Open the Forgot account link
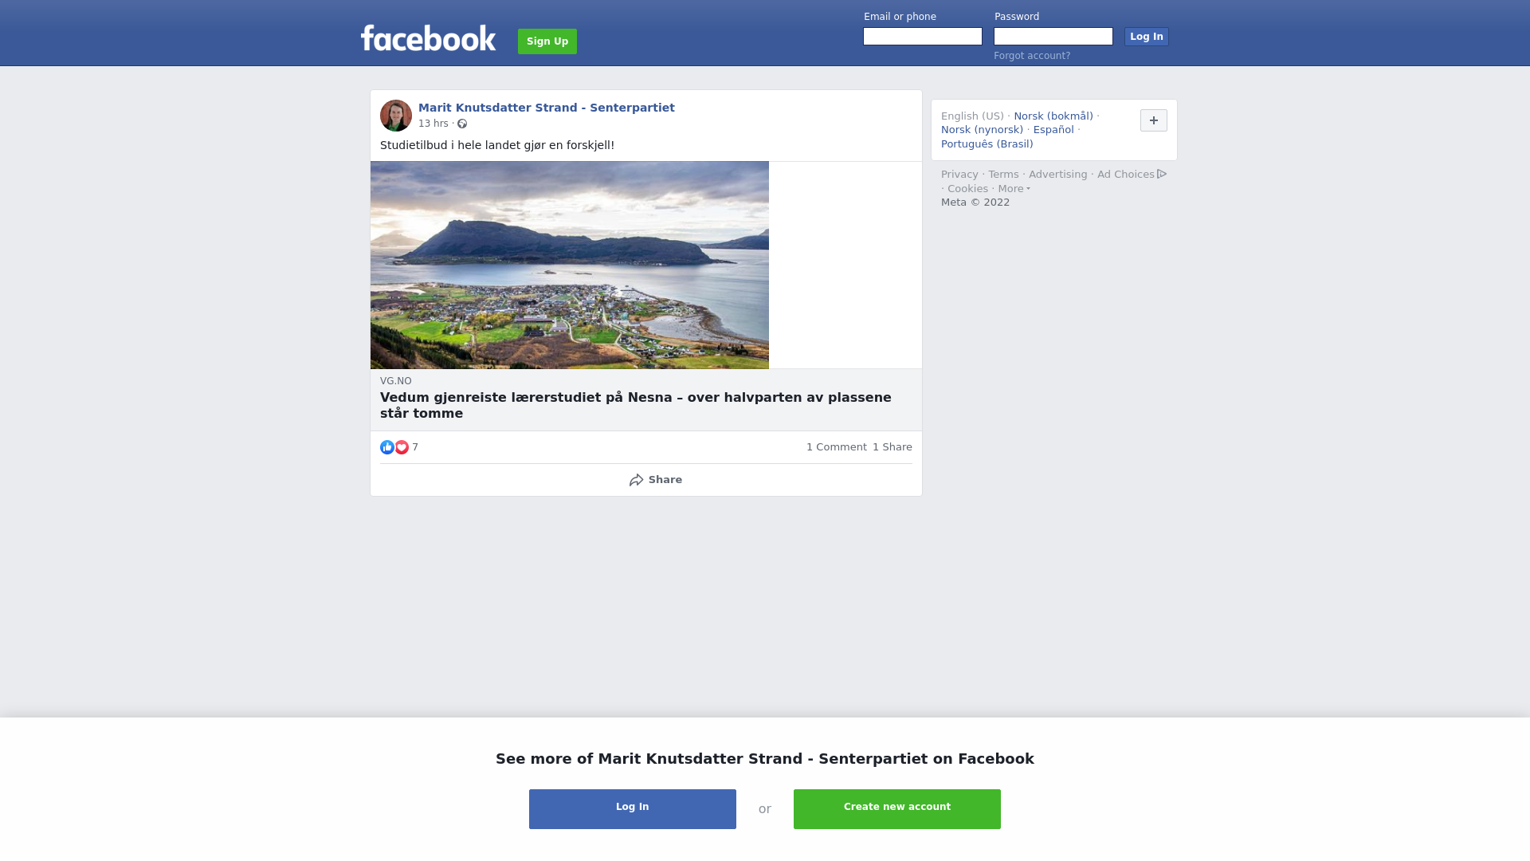The width and height of the screenshot is (1530, 861). (1032, 56)
